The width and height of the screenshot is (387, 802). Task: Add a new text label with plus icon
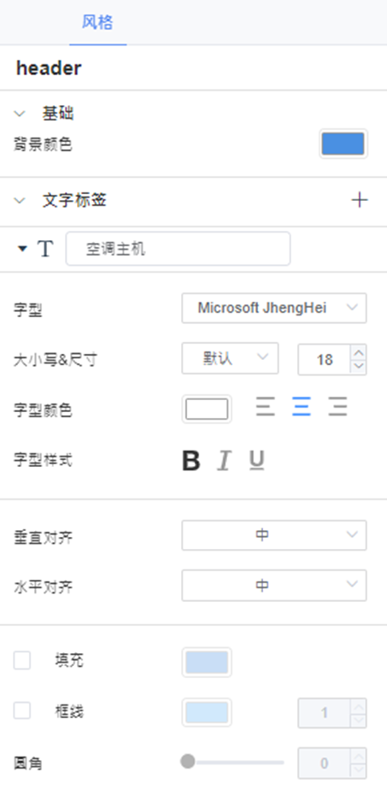360,200
